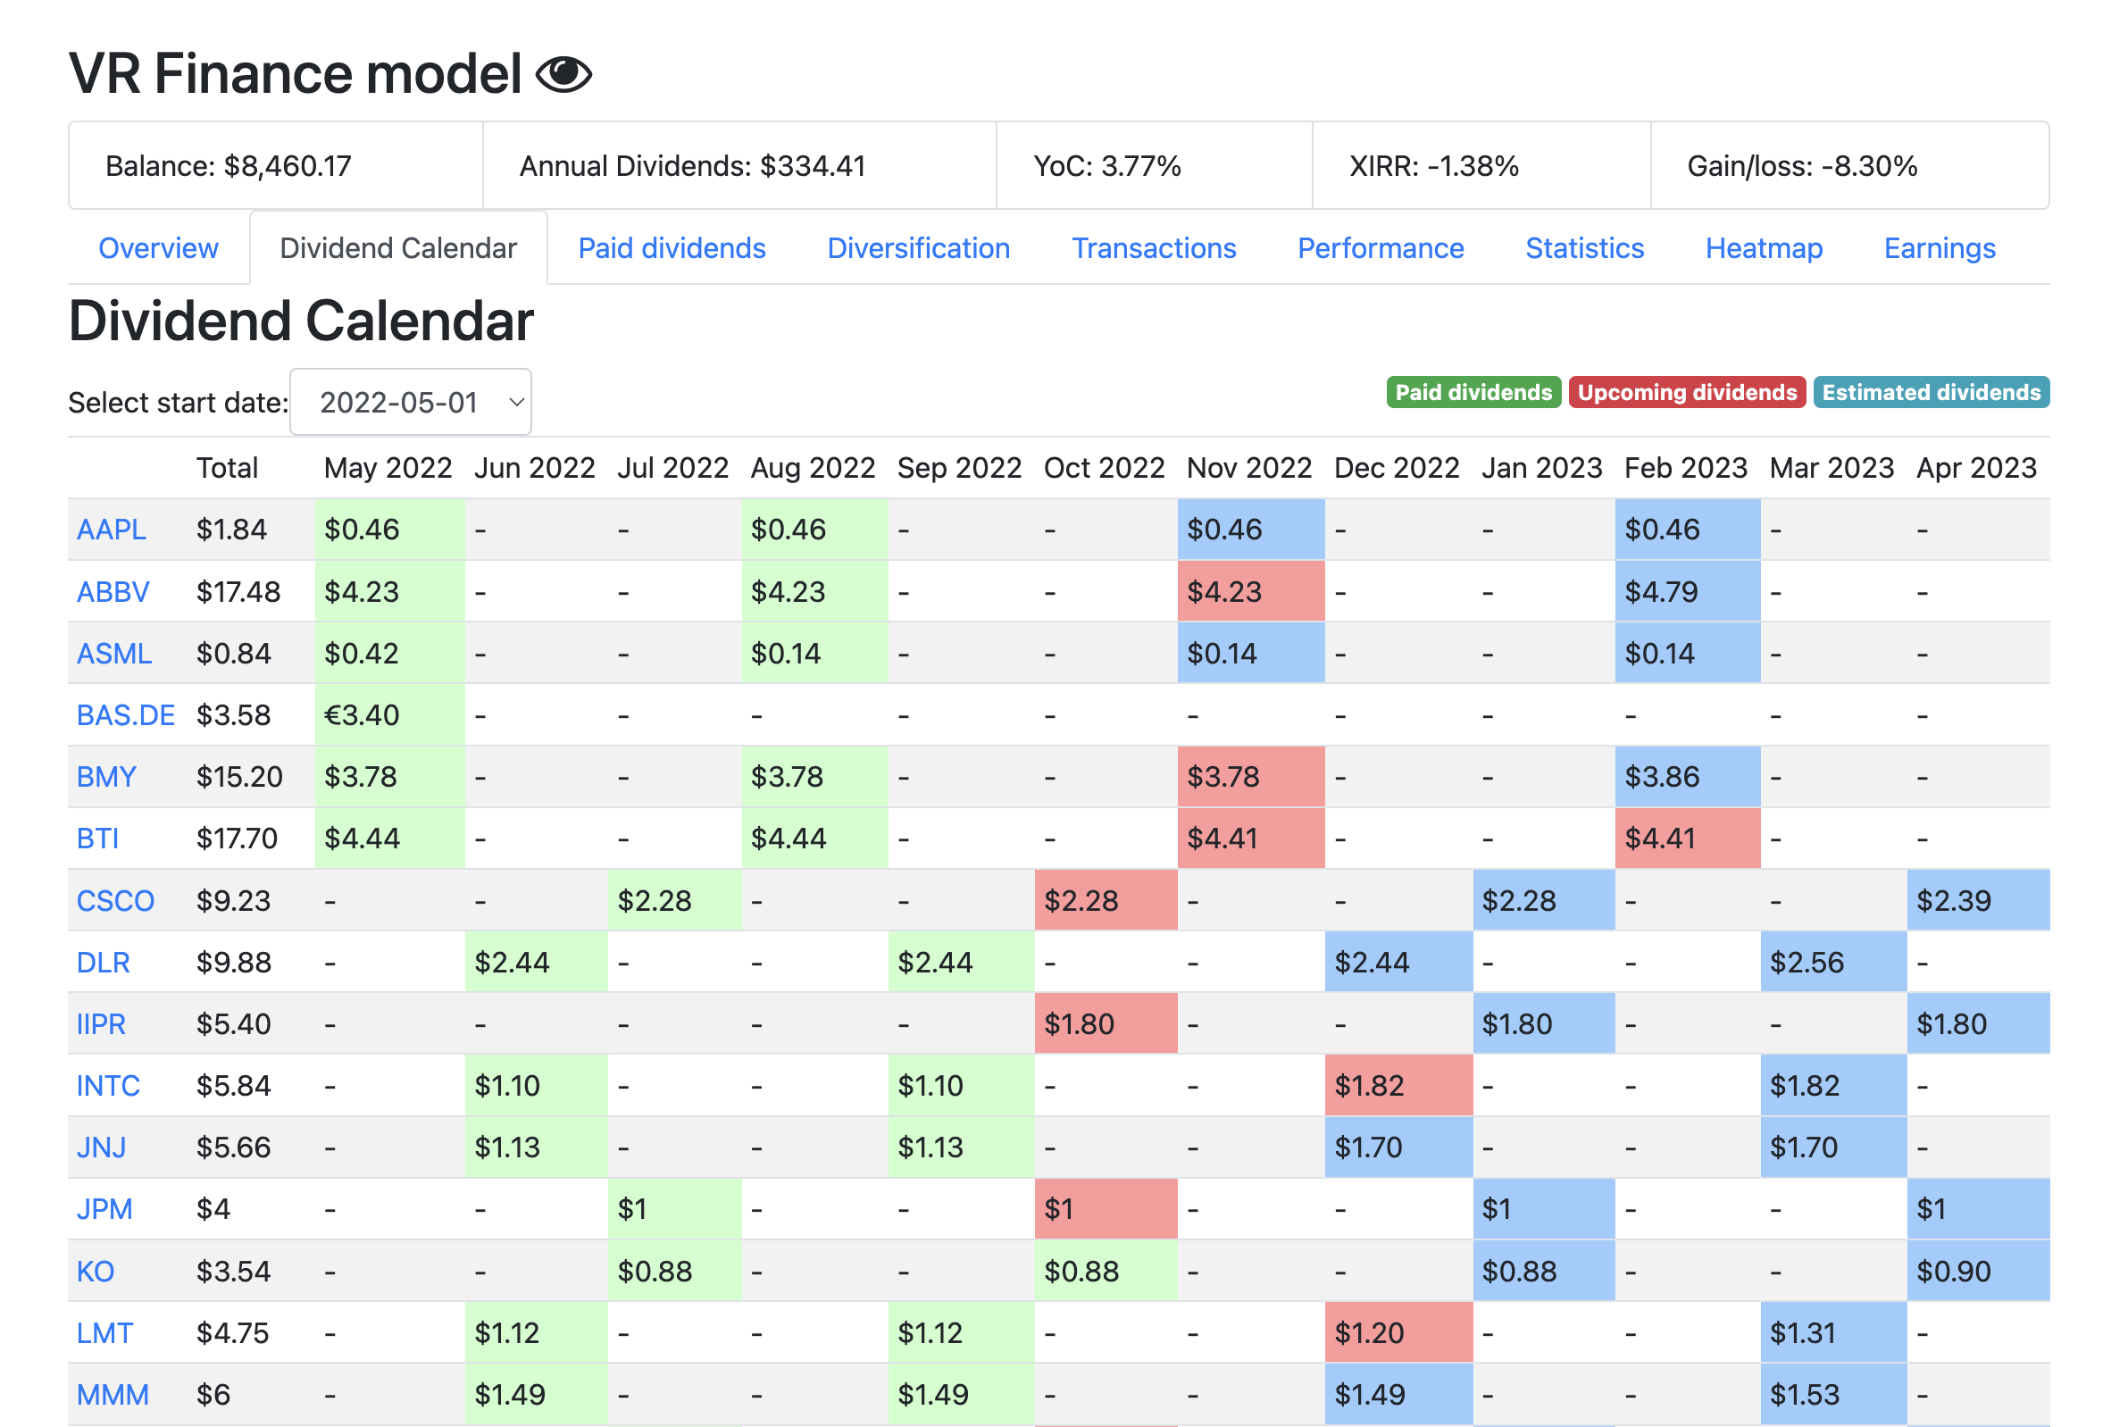Click MMM's estimated $1.53 Mar 2023 cell
The height and width of the screenshot is (1427, 2111).
click(x=1833, y=1394)
